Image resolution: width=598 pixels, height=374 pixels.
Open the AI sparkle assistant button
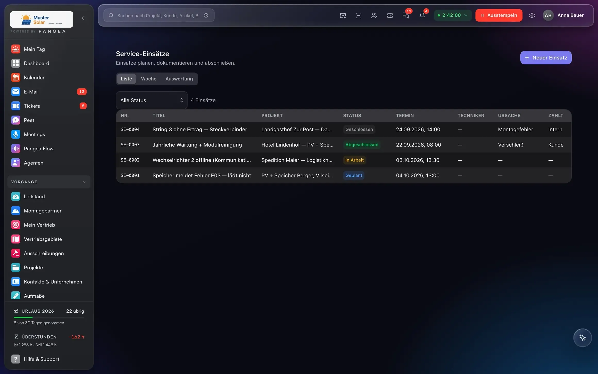(583, 338)
